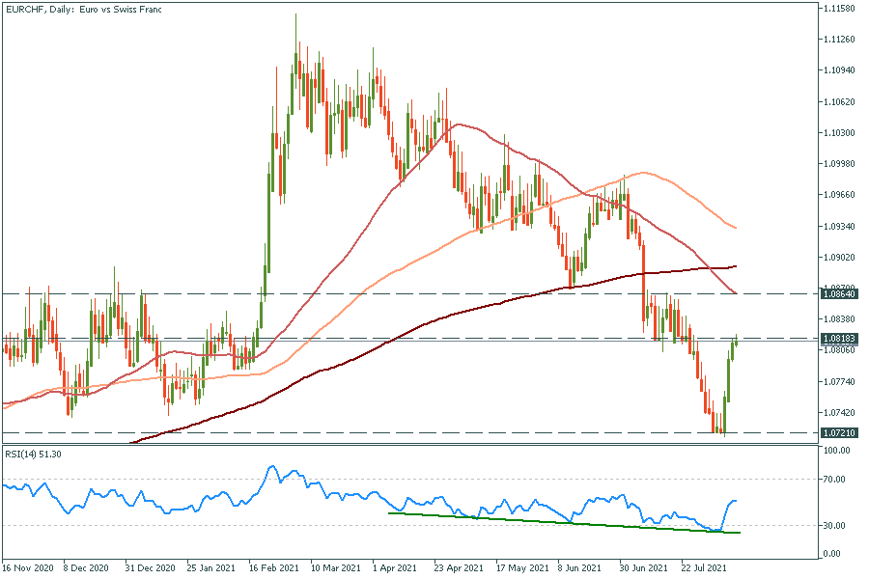Click the 1.11580 top price axis label
The width and height of the screenshot is (869, 579).
837,9
